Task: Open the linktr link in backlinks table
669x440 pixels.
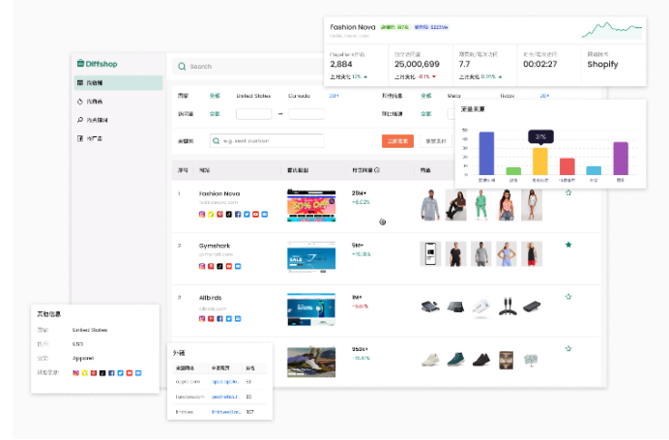Action: pyautogui.click(x=226, y=412)
